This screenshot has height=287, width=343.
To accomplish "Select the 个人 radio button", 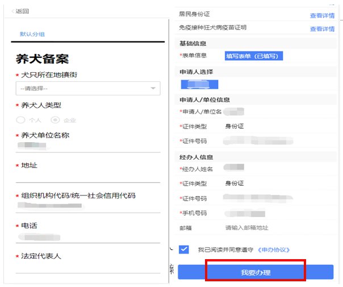I will click(x=21, y=120).
